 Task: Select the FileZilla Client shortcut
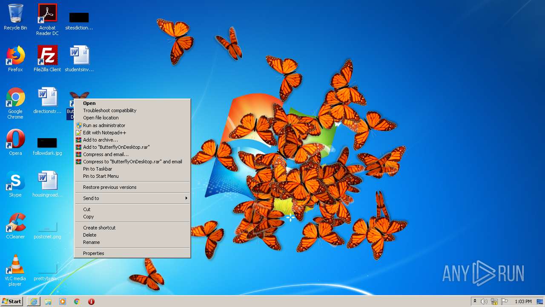47,59
